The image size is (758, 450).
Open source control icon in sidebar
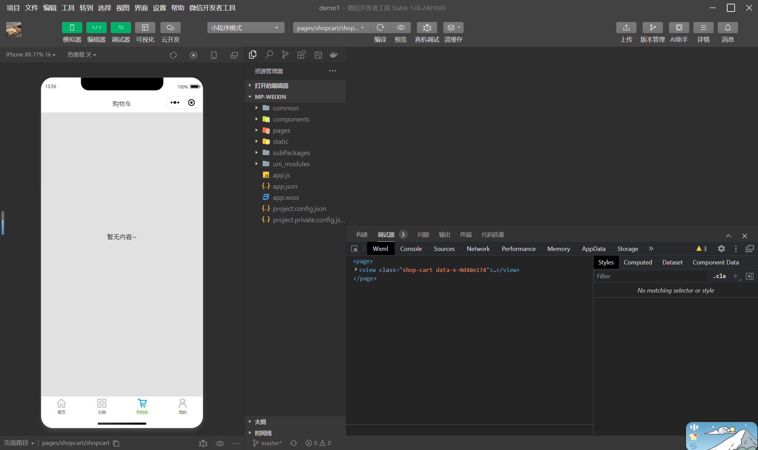coord(285,55)
